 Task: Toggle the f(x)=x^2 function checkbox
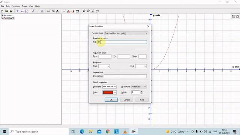(x=2, y=18)
